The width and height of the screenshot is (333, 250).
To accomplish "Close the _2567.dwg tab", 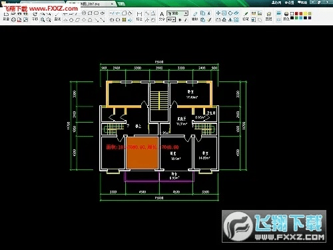I will 113,3.
